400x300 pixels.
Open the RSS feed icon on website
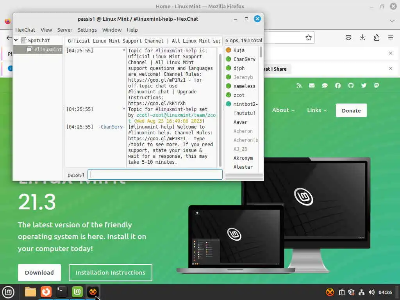[299, 86]
